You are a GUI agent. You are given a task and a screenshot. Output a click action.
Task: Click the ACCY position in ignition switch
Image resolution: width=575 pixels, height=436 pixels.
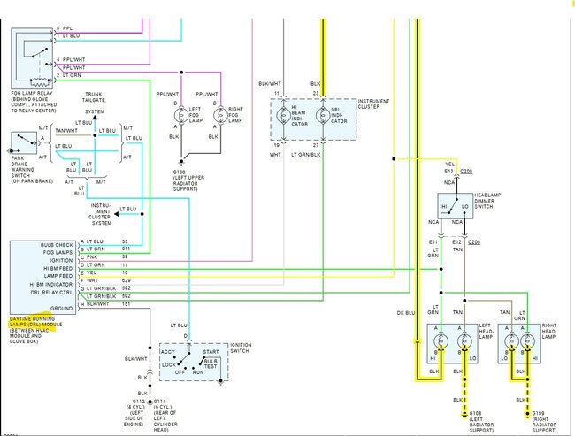[168, 352]
